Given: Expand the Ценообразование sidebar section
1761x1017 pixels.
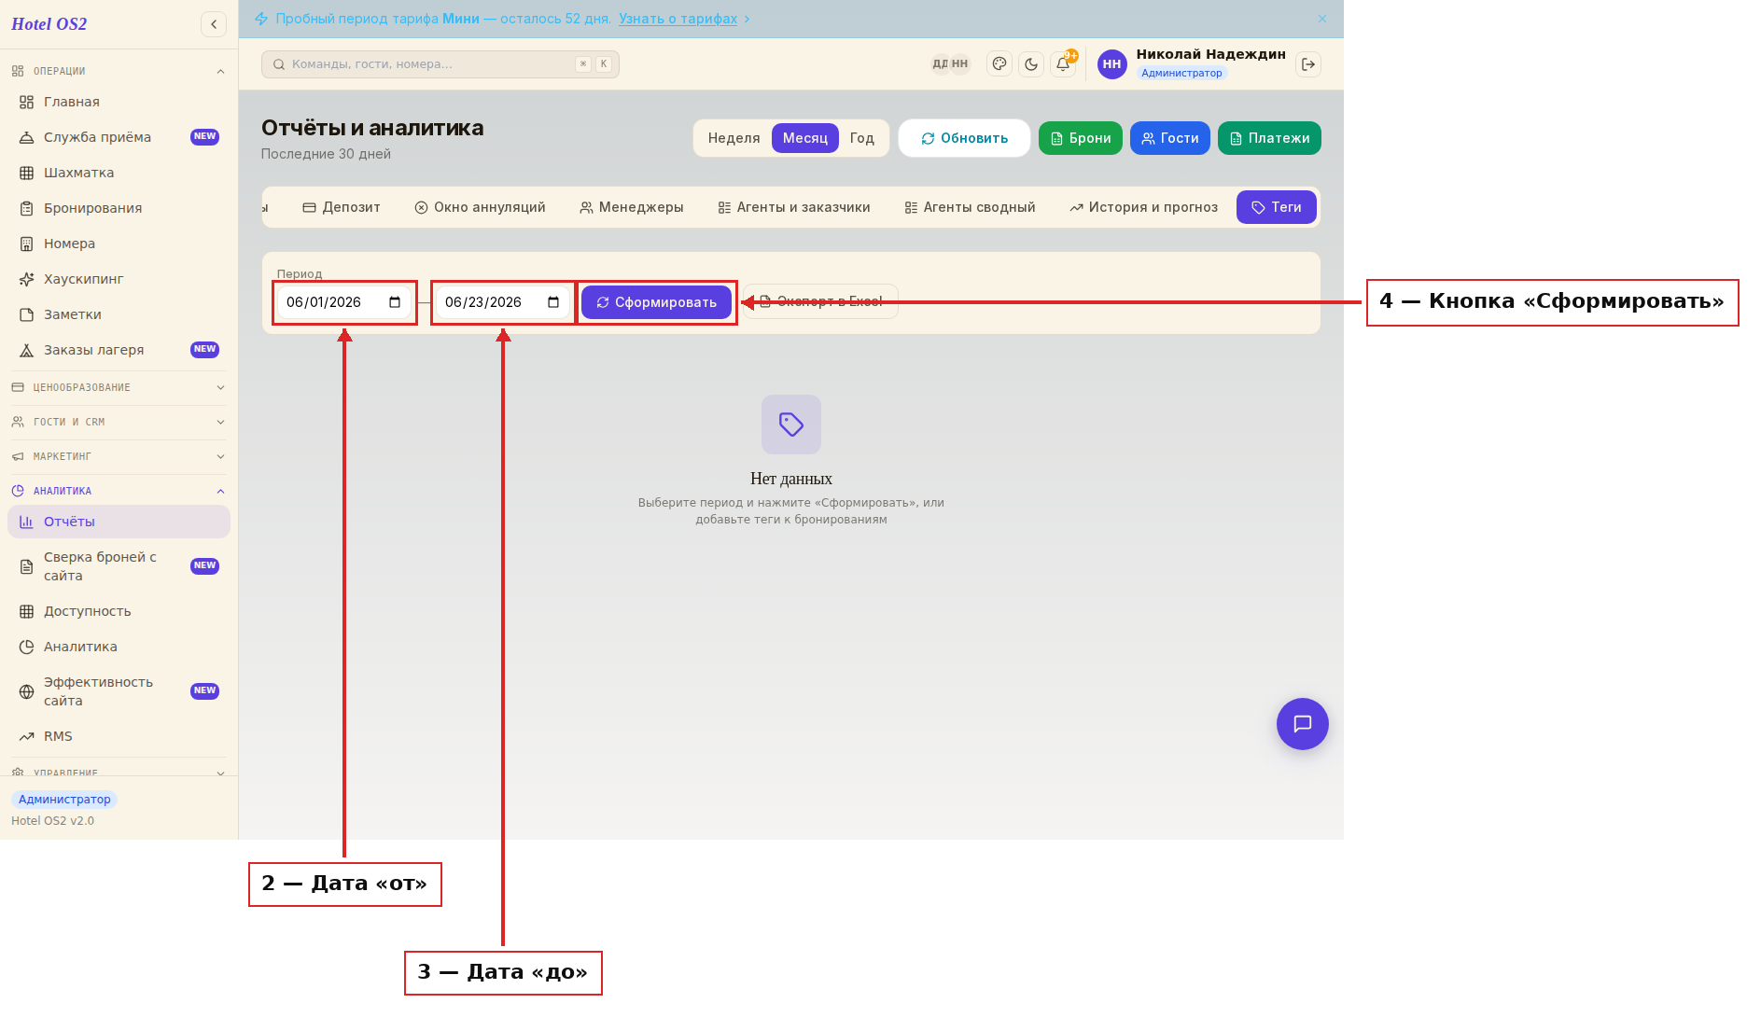Looking at the screenshot, I should tap(119, 387).
